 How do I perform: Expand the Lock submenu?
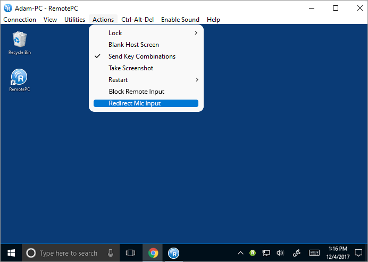click(x=146, y=33)
